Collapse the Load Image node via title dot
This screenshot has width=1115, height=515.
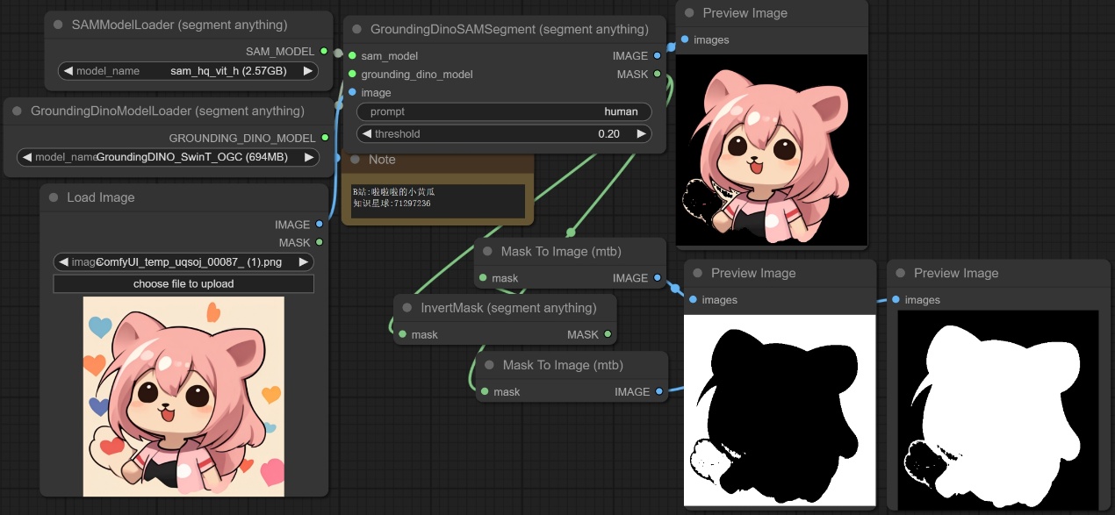coord(54,198)
